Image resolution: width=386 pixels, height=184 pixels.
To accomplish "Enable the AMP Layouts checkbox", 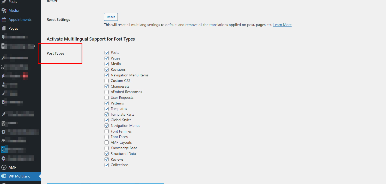I will (107, 142).
